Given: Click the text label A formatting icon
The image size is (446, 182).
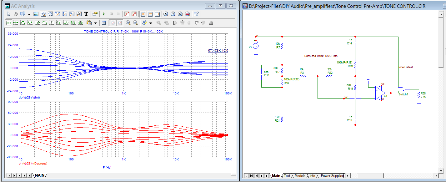Looking at the screenshot, I should [x=144, y=23].
